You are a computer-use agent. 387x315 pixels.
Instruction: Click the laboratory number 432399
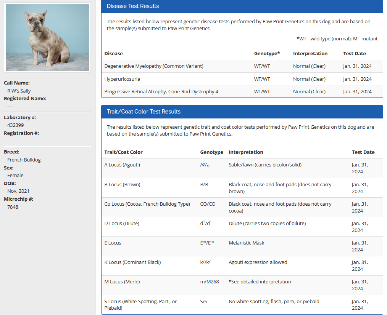[x=15, y=125]
